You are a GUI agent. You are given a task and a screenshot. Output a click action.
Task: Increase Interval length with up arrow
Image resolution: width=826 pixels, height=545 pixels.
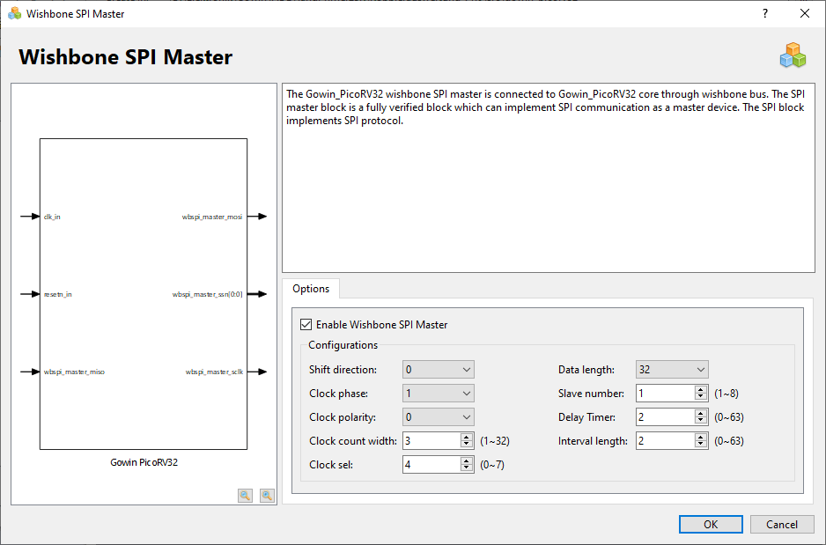(700, 437)
